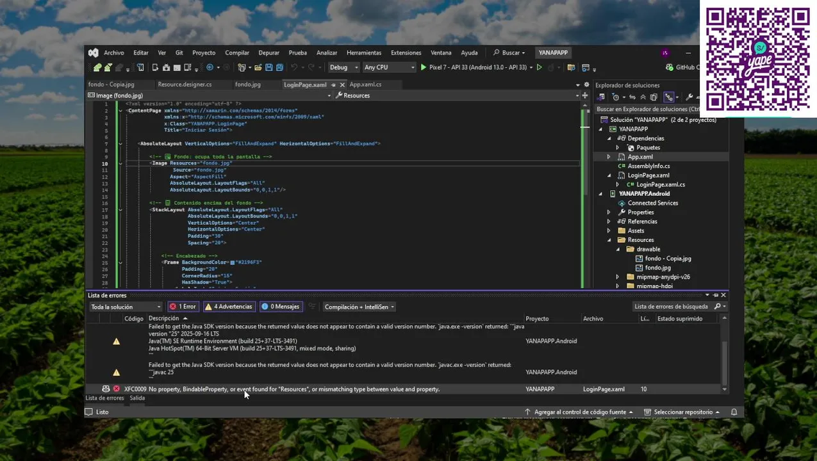Switch to the Salida output tab
The height and width of the screenshot is (461, 817).
click(137, 398)
